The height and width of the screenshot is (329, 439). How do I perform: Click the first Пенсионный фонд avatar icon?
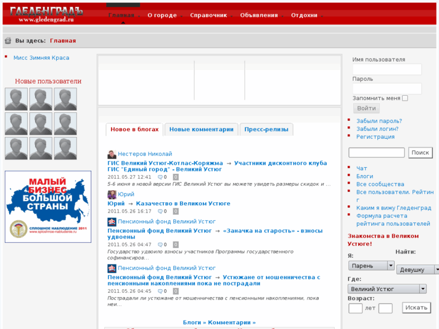click(112, 222)
